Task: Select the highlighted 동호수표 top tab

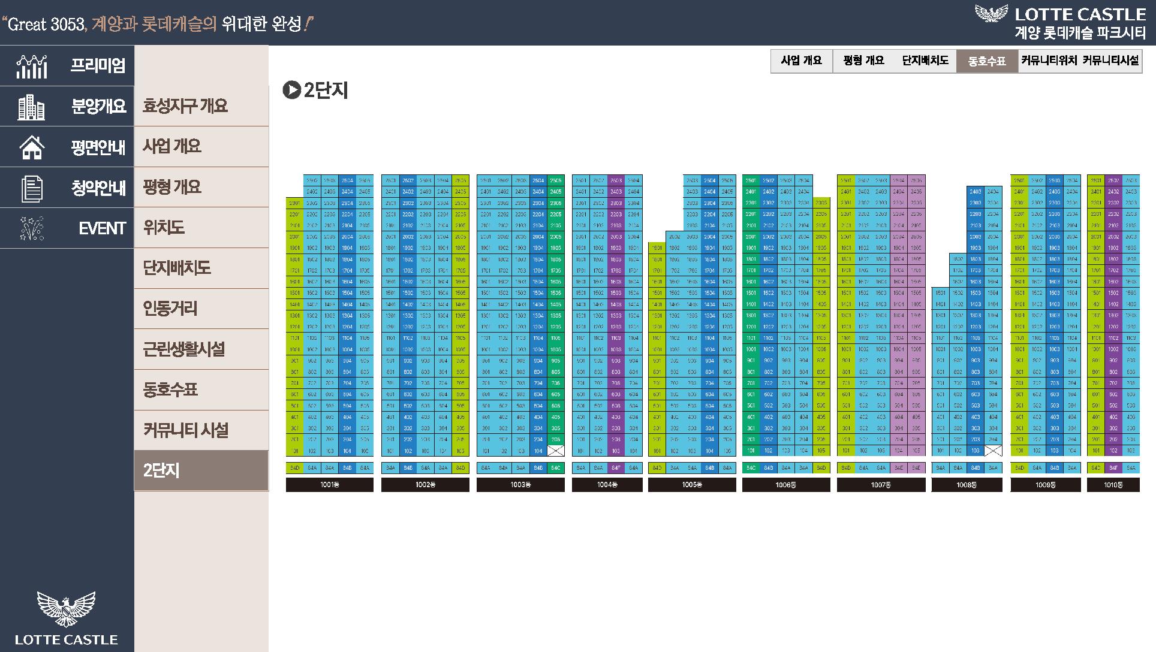Action: [987, 61]
